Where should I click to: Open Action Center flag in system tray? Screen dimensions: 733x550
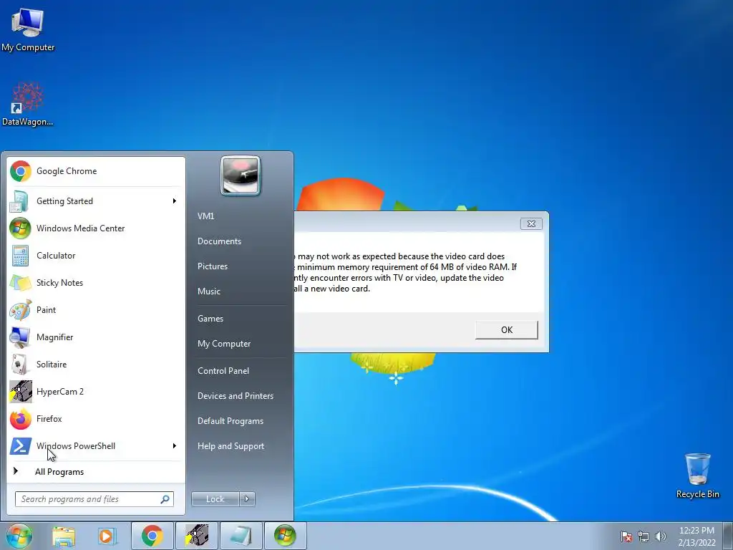[x=626, y=536]
